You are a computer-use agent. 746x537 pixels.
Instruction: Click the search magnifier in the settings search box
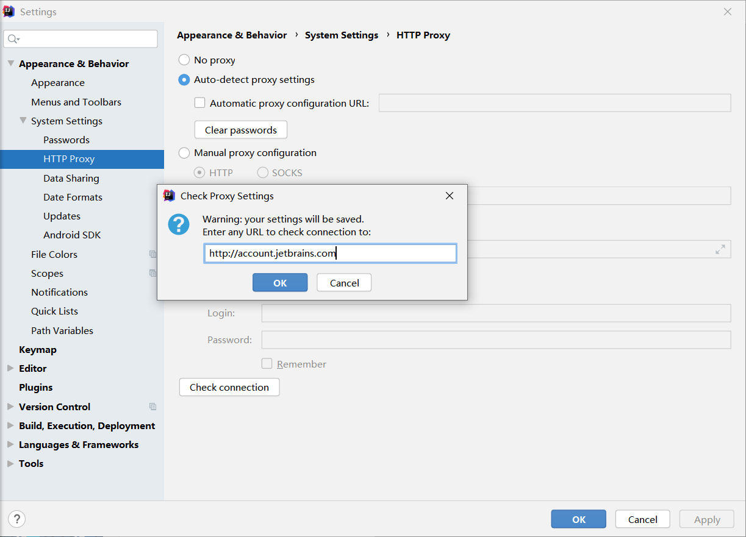point(13,38)
